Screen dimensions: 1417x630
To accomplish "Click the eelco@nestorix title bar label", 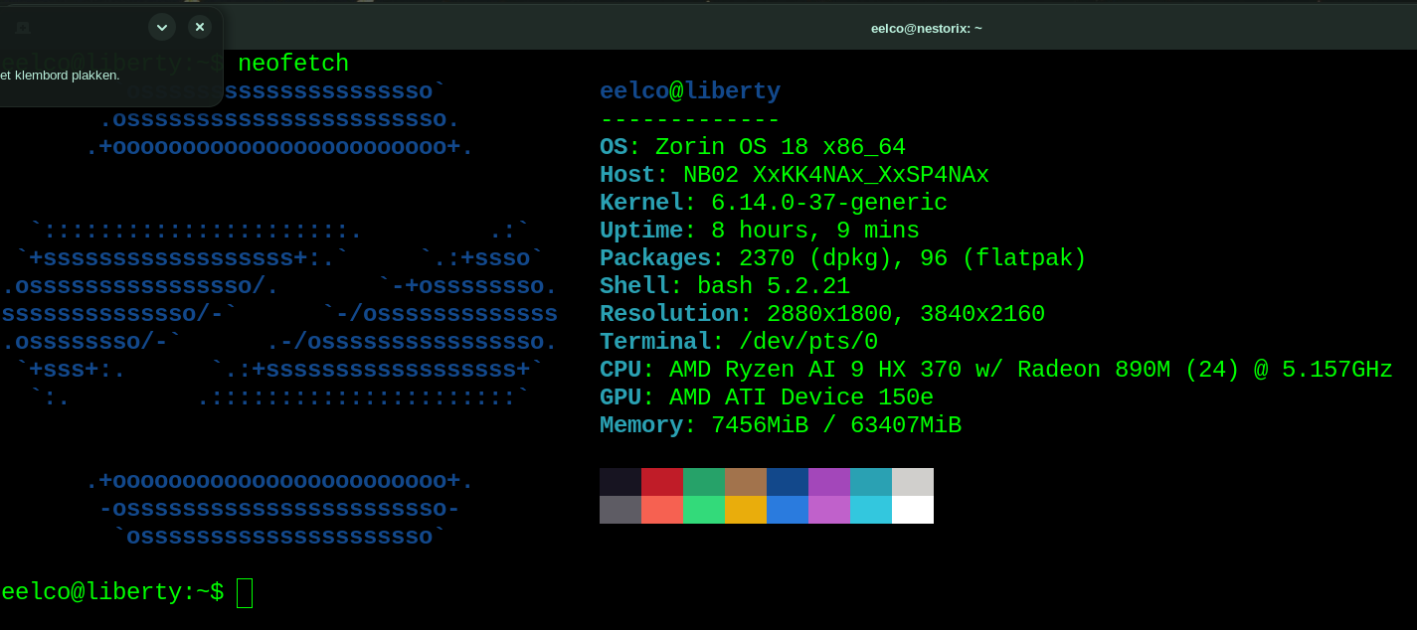I will coord(927,28).
